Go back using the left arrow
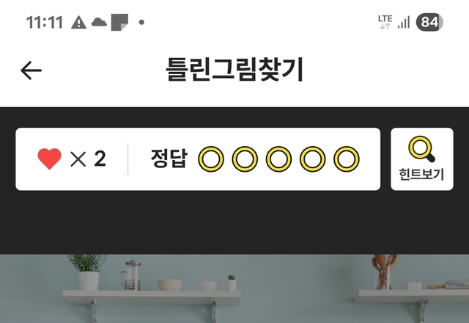The width and height of the screenshot is (469, 323). pos(31,70)
